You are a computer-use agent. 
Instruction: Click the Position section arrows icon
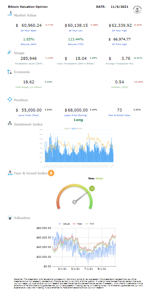pos(9,100)
